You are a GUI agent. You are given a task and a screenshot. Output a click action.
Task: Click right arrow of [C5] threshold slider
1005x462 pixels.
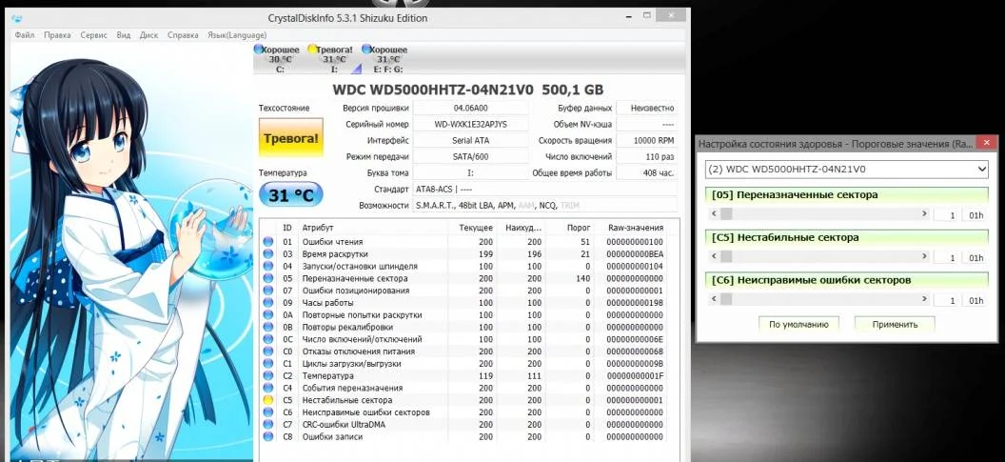[x=923, y=257]
